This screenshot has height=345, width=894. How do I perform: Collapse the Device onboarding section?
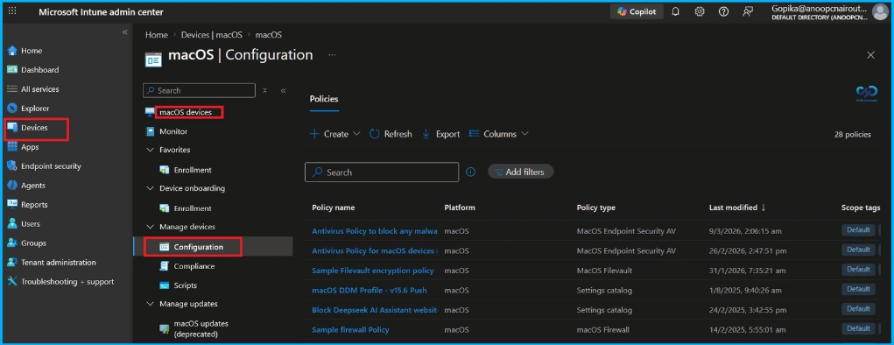click(x=150, y=188)
